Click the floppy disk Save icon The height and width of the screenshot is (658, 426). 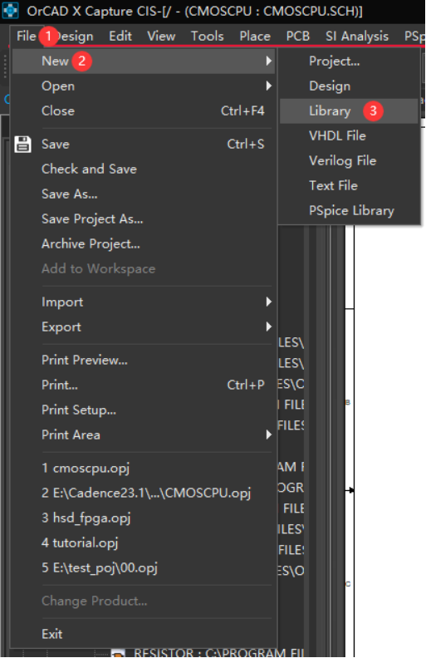tap(22, 144)
